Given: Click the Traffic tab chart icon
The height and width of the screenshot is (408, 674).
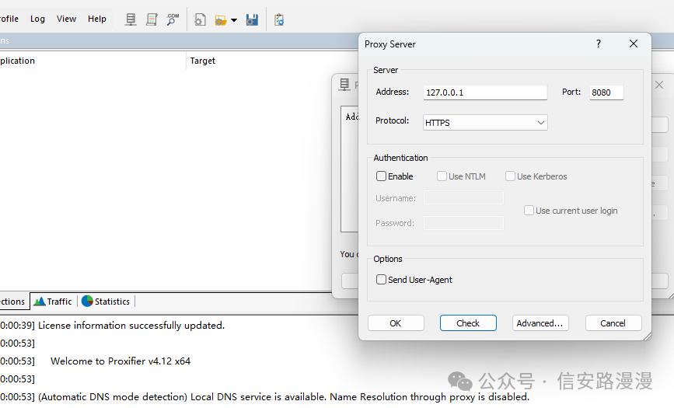Looking at the screenshot, I should tap(40, 302).
